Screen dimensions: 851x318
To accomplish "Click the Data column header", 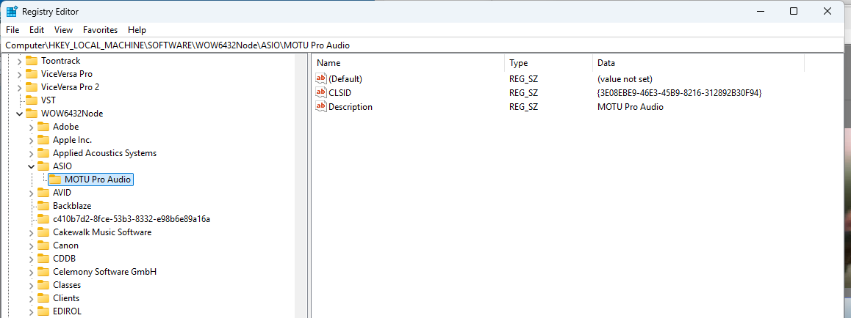I will click(x=698, y=63).
